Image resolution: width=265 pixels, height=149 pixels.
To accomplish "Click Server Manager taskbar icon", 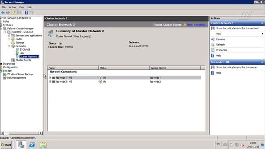I will click(x=21, y=145).
